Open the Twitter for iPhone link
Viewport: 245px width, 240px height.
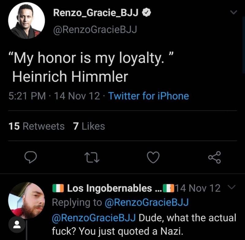pyautogui.click(x=149, y=96)
